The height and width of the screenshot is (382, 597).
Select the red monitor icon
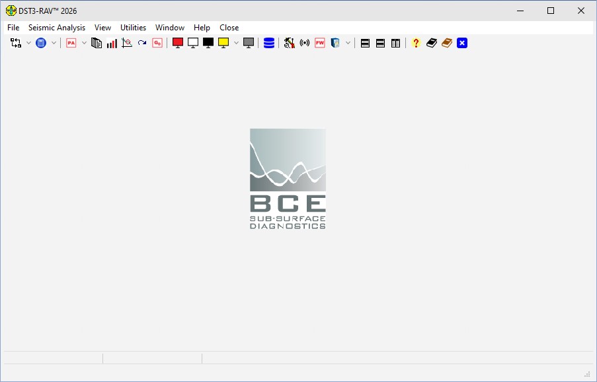pos(178,43)
